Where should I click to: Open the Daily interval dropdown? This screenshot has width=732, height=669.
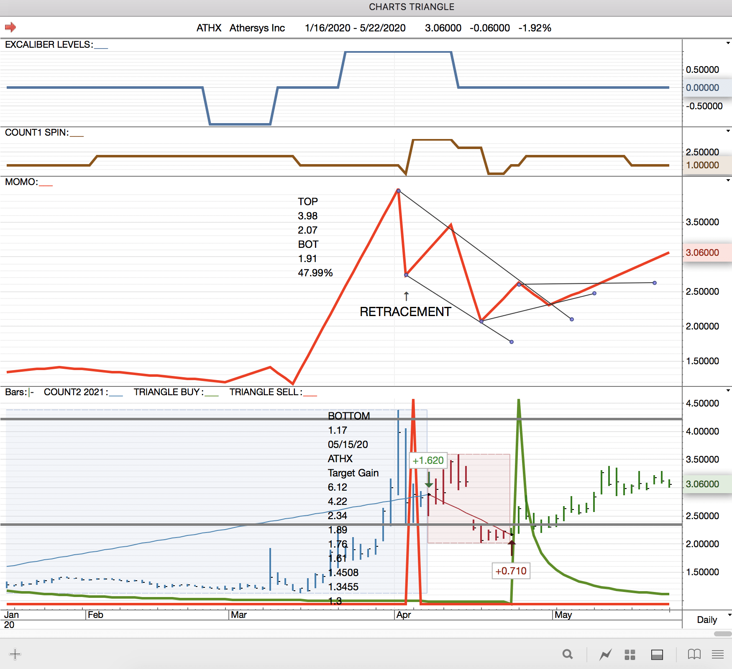[729, 615]
